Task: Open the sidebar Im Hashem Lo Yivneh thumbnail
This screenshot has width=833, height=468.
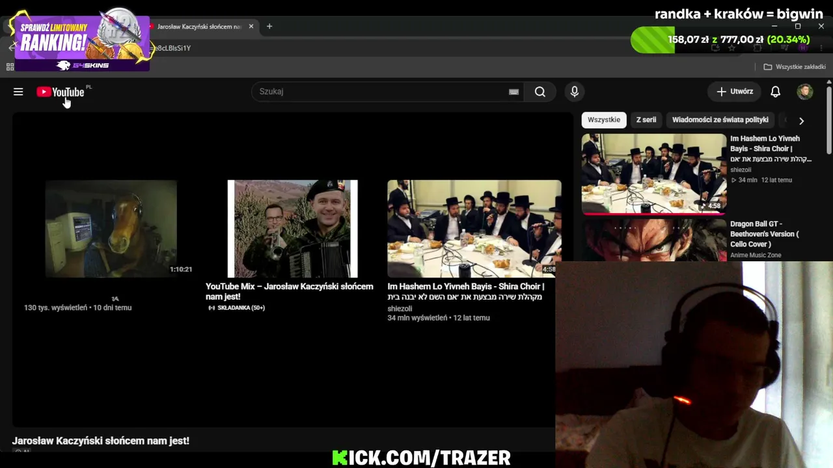Action: (x=654, y=174)
